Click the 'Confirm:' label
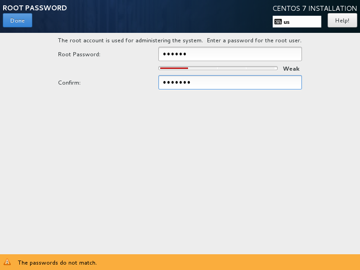Screen dimensions: 360x270 click(69, 83)
